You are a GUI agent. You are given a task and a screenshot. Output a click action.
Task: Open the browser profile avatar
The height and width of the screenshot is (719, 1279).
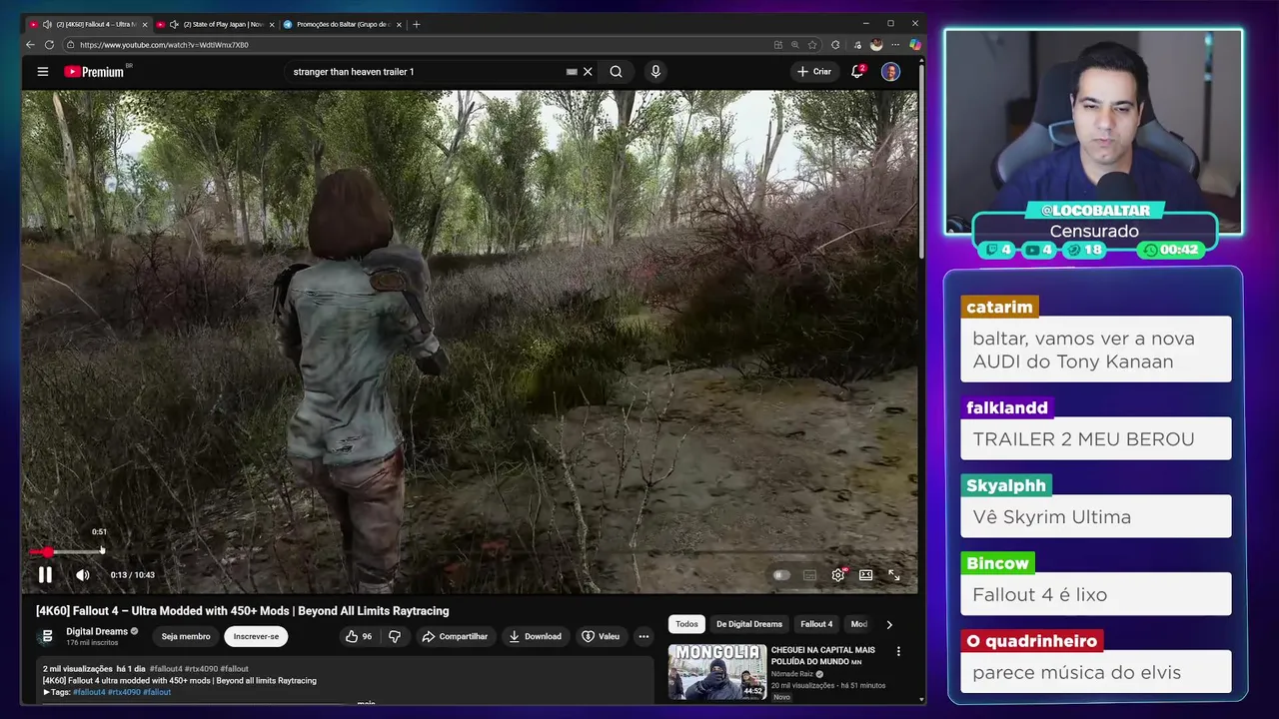click(876, 45)
